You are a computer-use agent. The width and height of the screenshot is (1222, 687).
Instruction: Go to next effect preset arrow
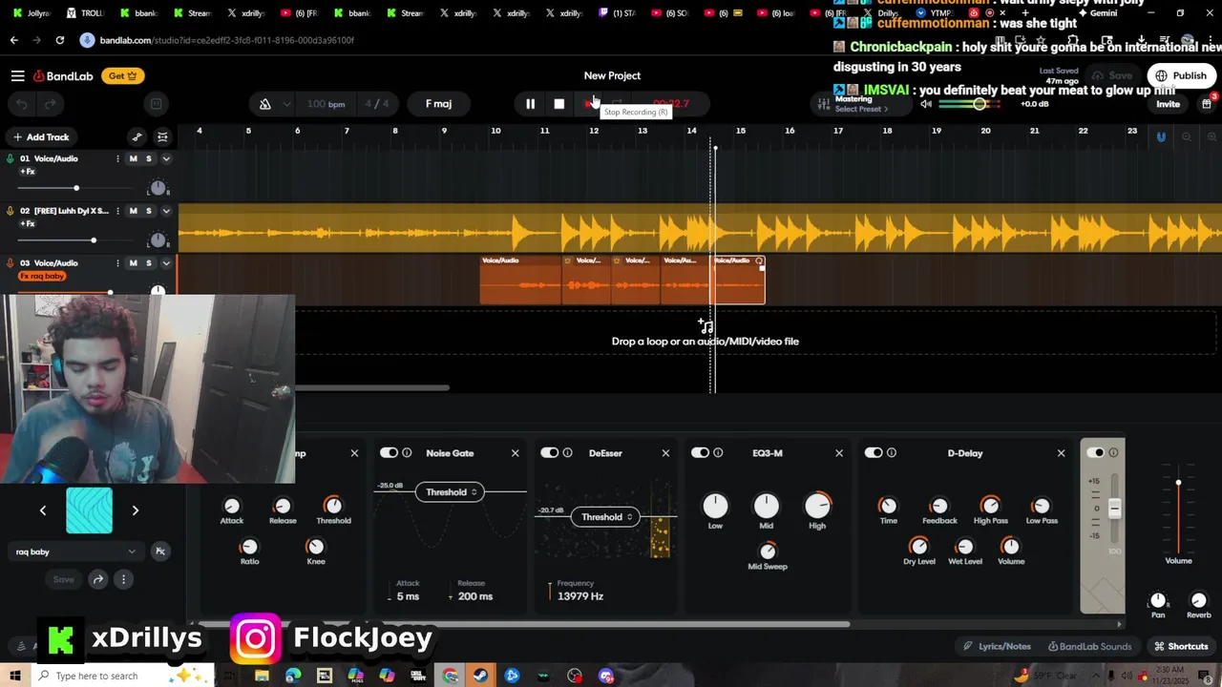[x=135, y=510]
